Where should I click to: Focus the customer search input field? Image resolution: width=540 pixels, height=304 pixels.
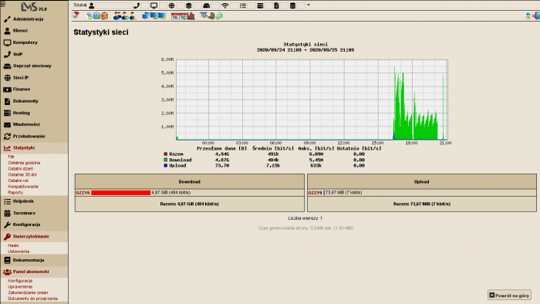[x=113, y=5]
